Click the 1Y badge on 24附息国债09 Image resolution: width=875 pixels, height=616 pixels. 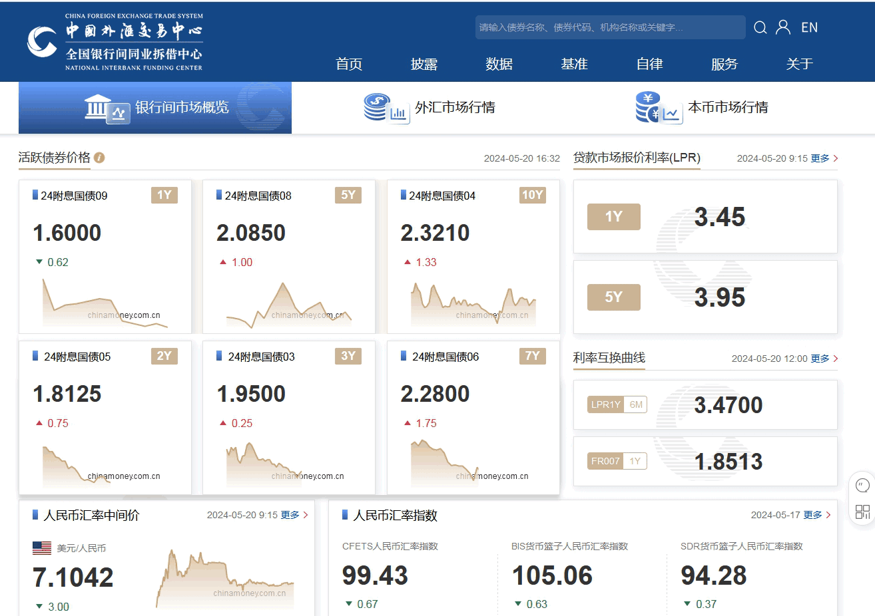pyautogui.click(x=164, y=195)
